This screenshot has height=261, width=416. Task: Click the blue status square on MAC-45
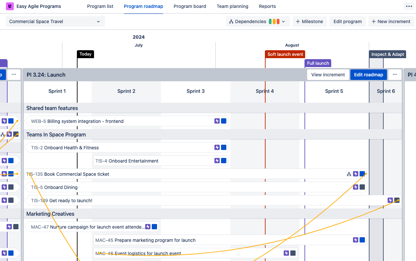[x=362, y=240]
